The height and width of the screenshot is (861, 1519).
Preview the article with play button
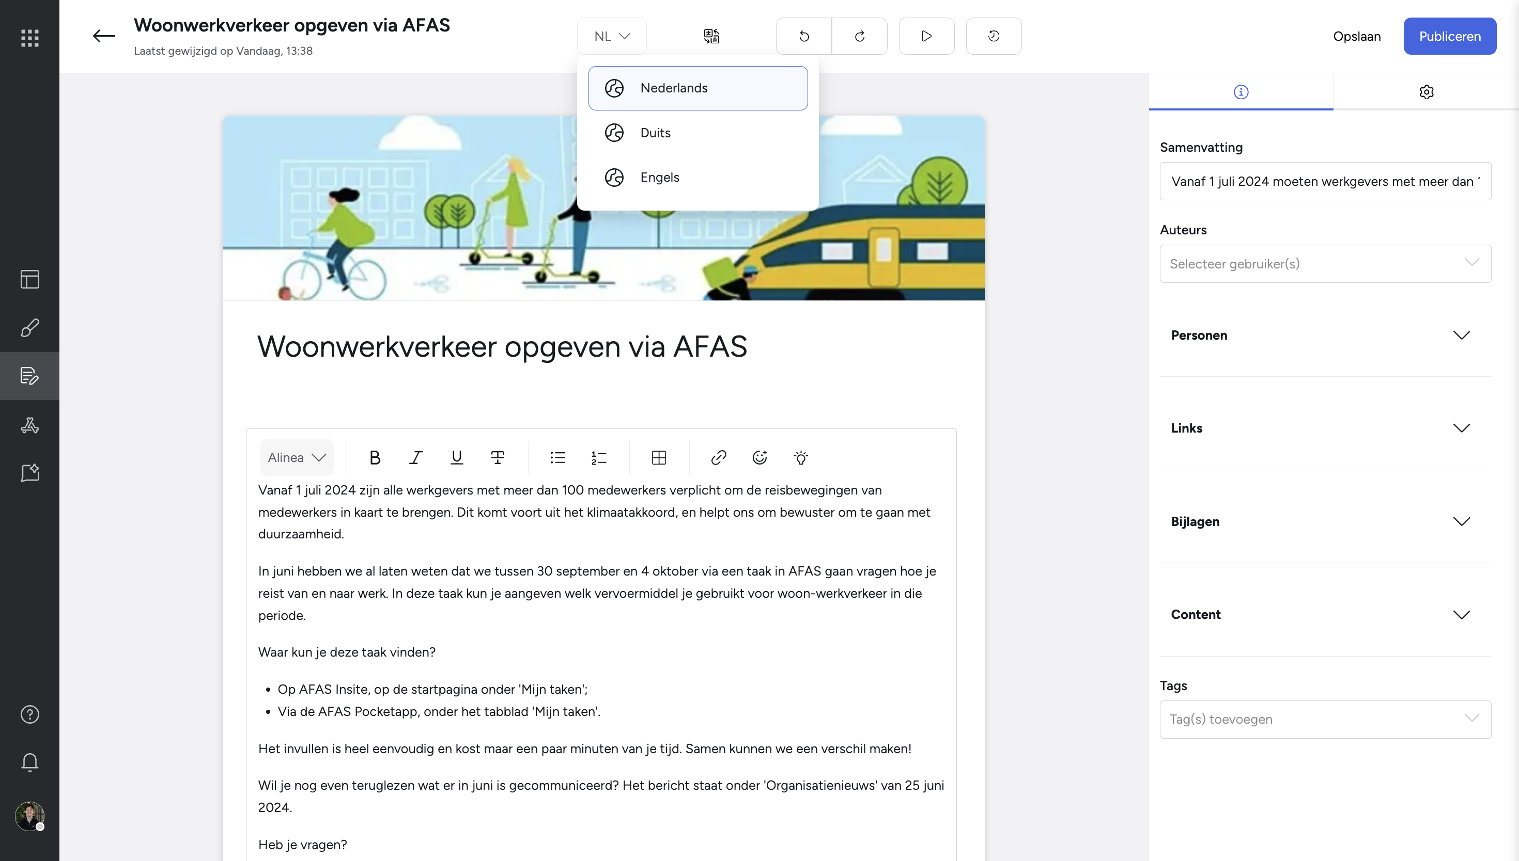click(x=927, y=36)
